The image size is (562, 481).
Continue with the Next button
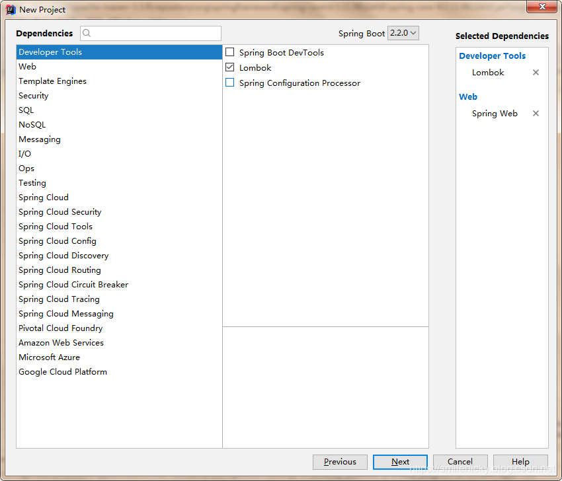pyautogui.click(x=400, y=462)
